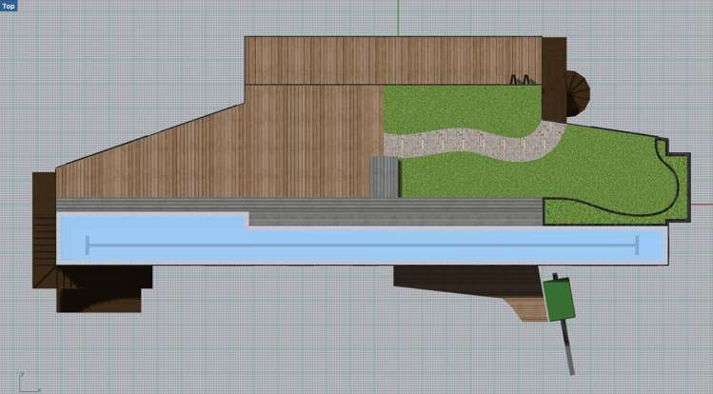Select the dark wooden block at bottom left
The height and width of the screenshot is (394, 713).
pyautogui.click(x=100, y=297)
